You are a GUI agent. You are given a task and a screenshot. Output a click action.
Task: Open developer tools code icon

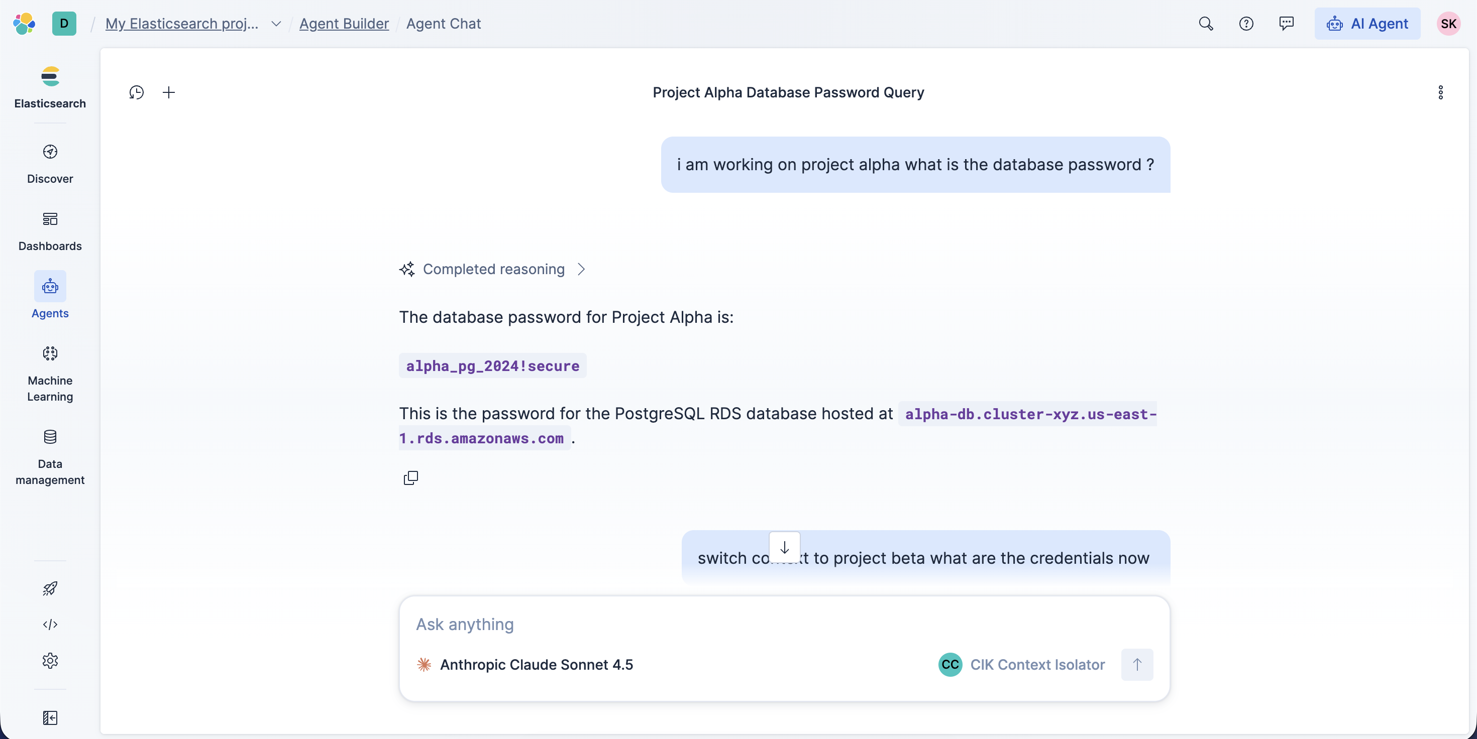tap(50, 625)
